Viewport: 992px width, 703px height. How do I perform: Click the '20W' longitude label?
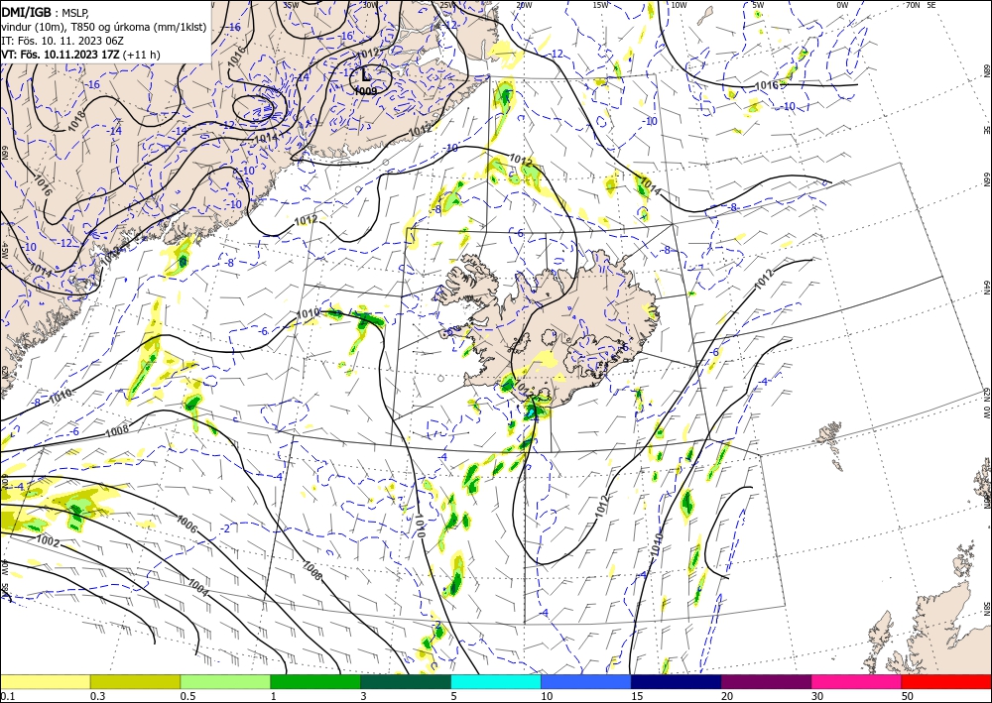coord(523,5)
